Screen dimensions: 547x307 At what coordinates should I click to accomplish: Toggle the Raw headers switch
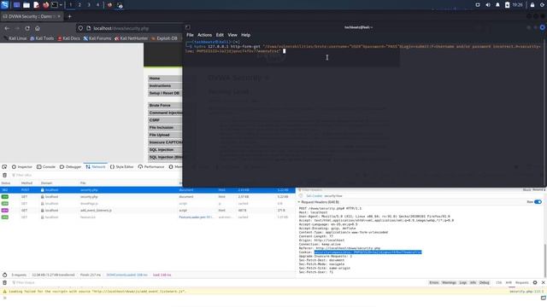(538, 202)
